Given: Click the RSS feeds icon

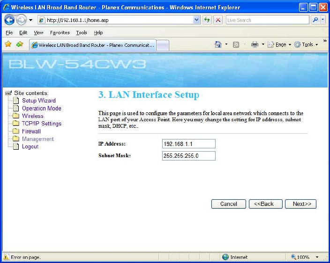Looking at the screenshot, I should pos(236,44).
